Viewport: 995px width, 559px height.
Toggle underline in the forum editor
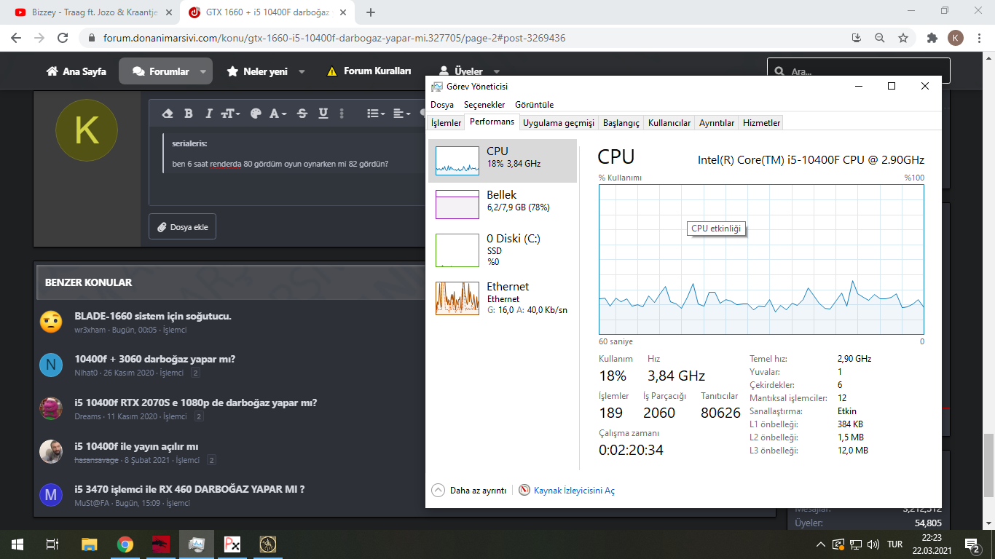click(x=323, y=114)
